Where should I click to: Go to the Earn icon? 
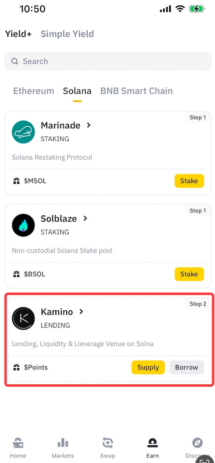click(x=152, y=443)
